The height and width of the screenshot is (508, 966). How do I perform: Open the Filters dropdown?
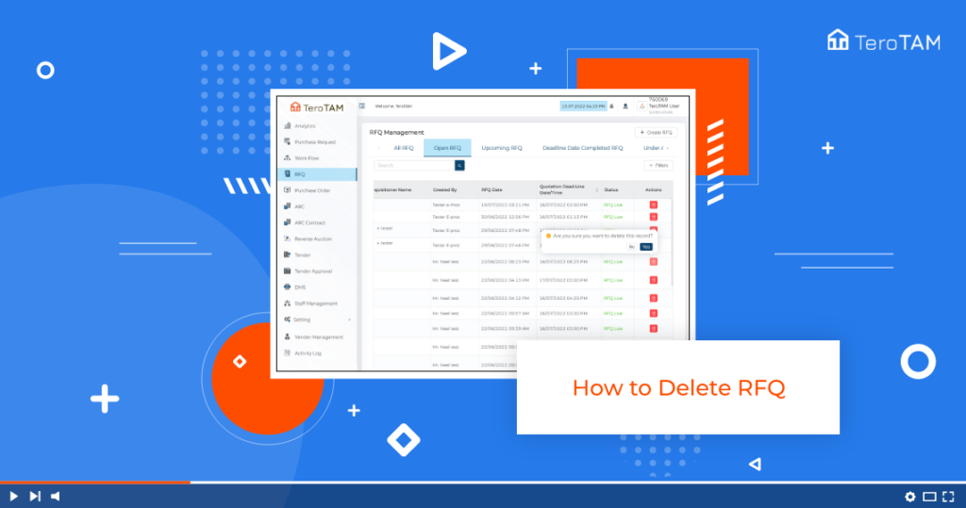click(658, 166)
